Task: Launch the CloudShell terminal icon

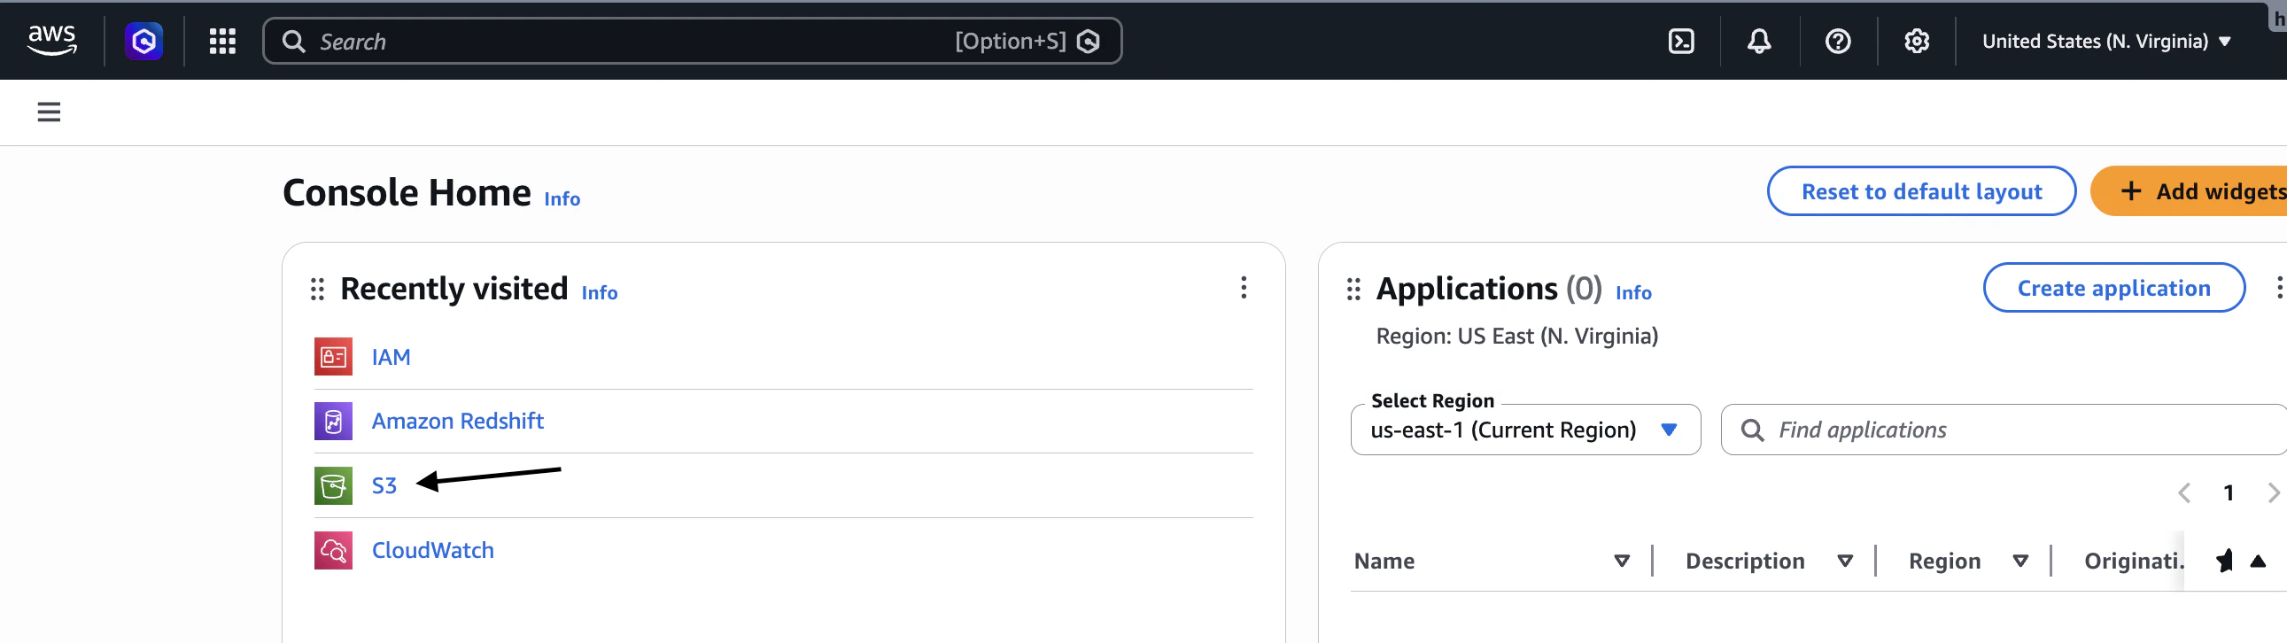Action: 1680,41
